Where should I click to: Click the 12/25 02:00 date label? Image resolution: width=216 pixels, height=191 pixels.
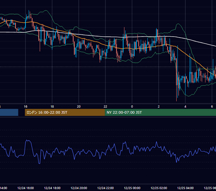pos(159,188)
